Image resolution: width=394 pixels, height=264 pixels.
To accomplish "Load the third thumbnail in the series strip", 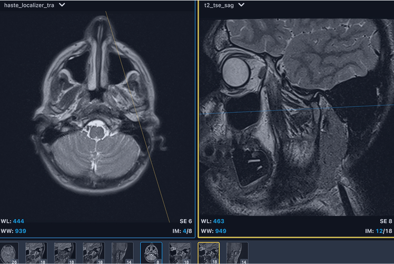I will tap(65, 253).
